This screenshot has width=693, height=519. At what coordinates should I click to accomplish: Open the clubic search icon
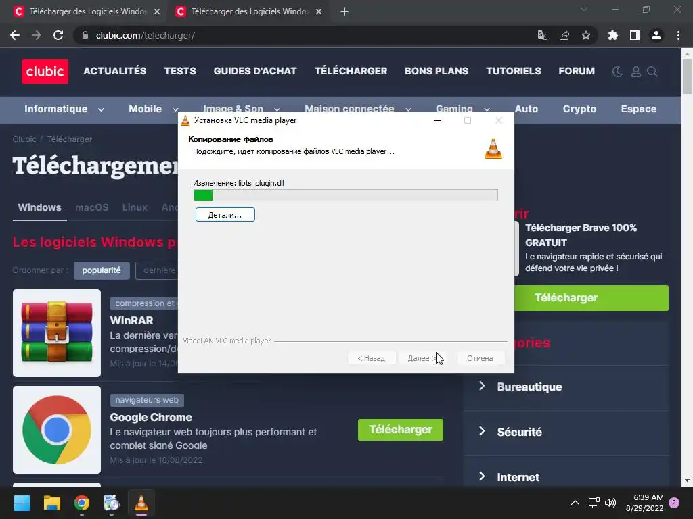(652, 72)
